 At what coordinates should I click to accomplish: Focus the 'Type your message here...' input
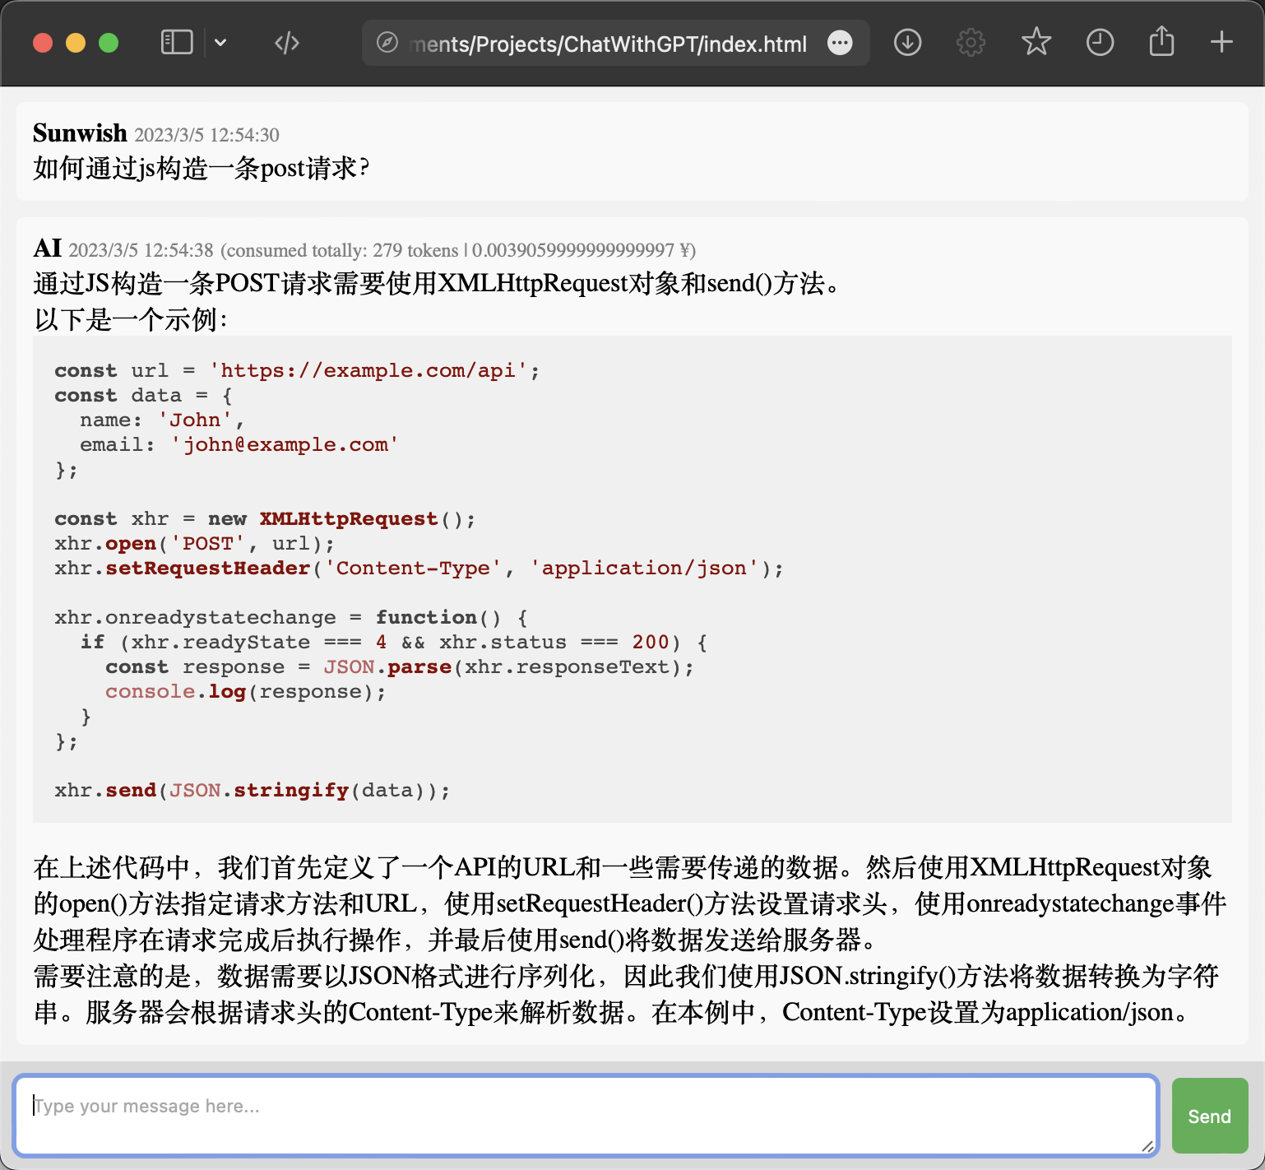[x=586, y=1116]
